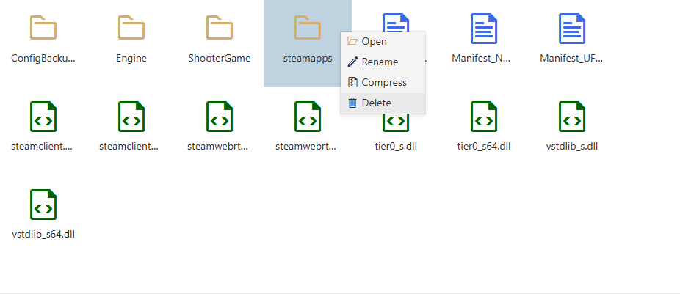680x294 pixels.
Task: Choose Rename in the context menu
Action: 380,62
